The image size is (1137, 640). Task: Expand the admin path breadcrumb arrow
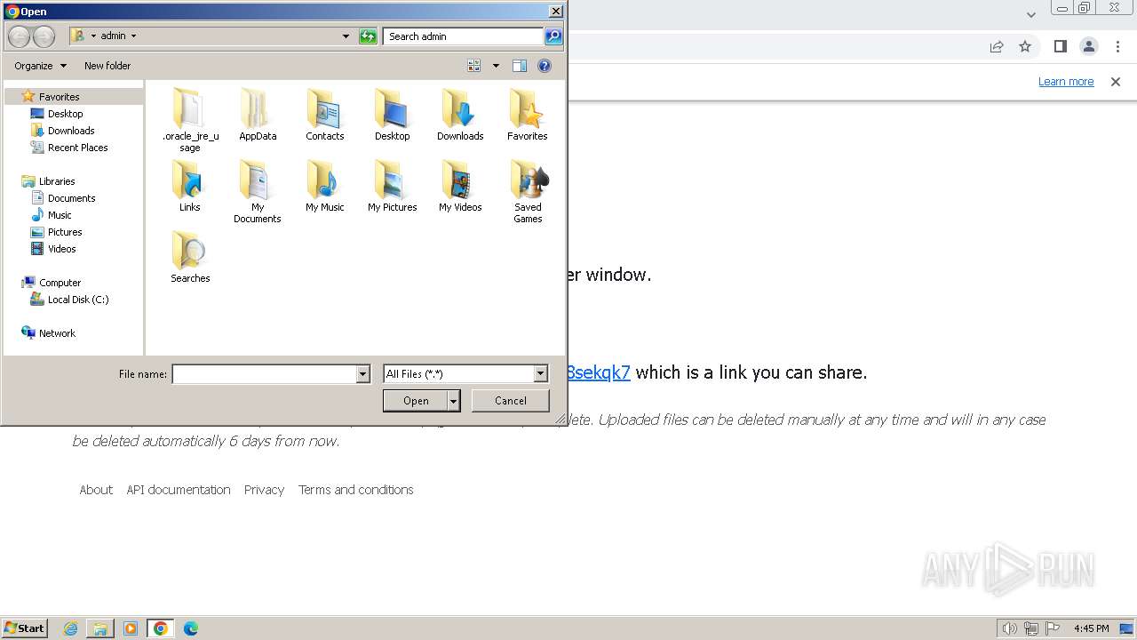click(x=133, y=36)
